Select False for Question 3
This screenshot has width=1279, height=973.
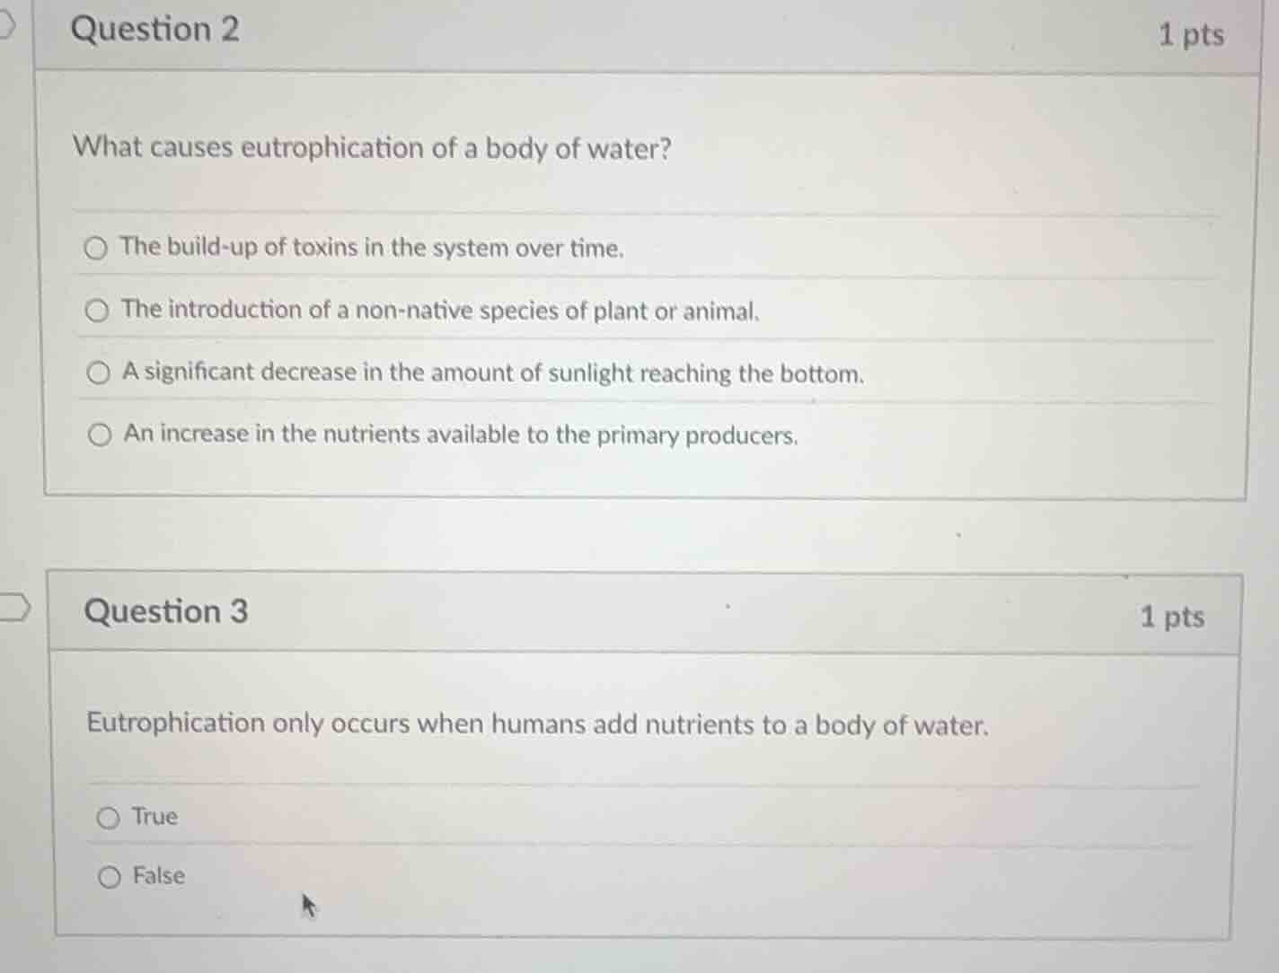(x=109, y=876)
